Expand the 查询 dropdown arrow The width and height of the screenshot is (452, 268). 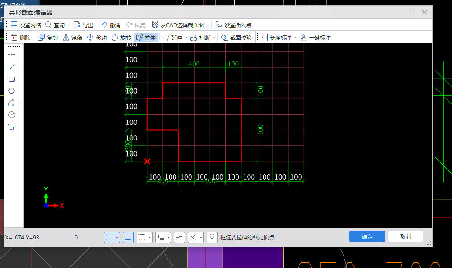69,25
